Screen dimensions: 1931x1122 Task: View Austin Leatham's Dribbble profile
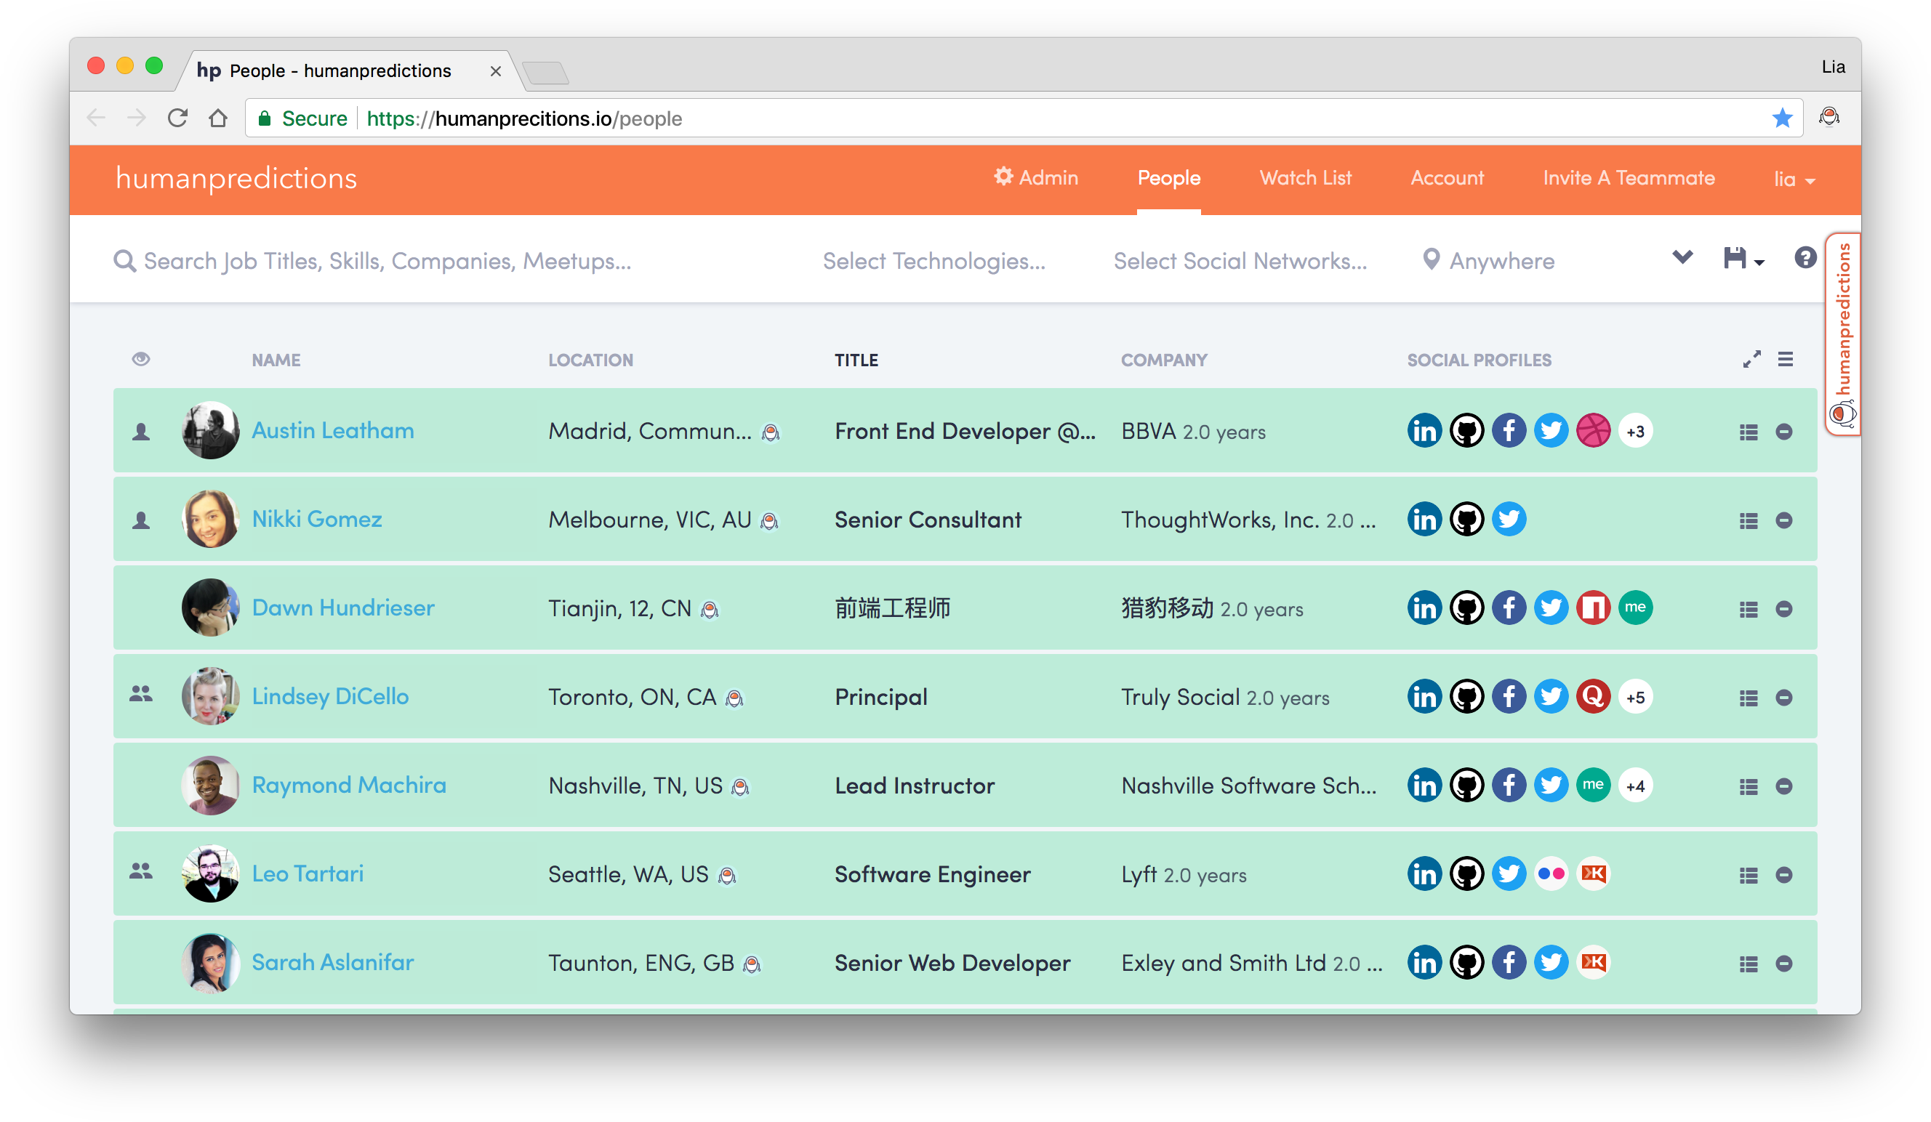(x=1594, y=430)
